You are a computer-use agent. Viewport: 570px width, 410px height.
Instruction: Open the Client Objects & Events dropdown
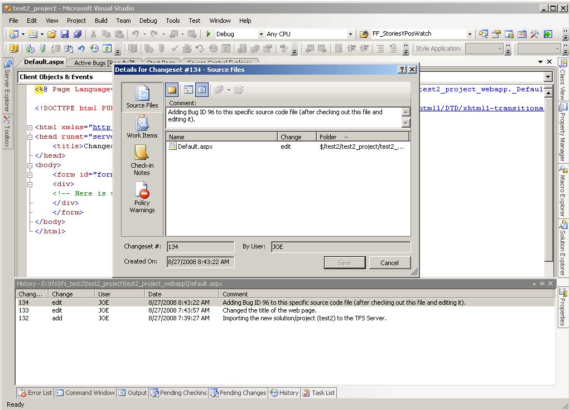coord(548,77)
